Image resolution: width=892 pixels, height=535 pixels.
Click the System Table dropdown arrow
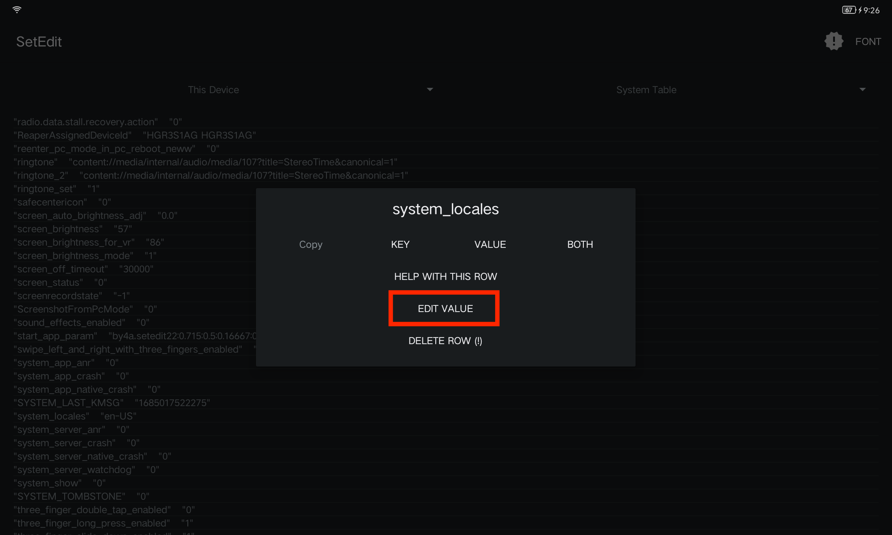point(862,90)
